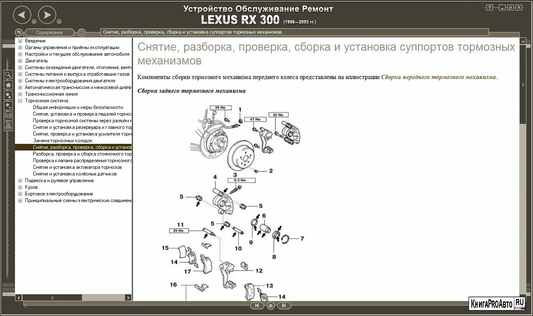Click the expand-all icon next to Содержание
The image size is (533, 316).
[x=82, y=32]
